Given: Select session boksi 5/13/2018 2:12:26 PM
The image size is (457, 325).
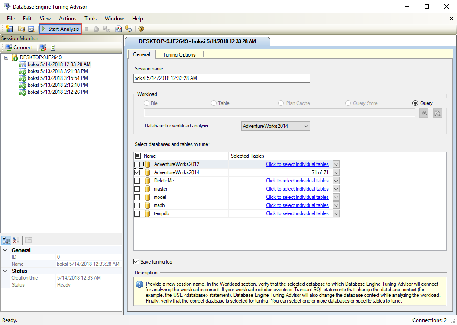Looking at the screenshot, I should pos(58,92).
